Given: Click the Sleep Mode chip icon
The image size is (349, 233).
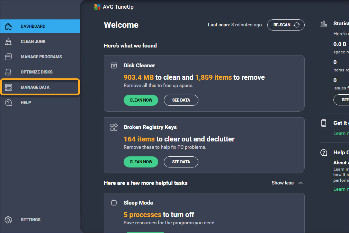Looking at the screenshot, I should pos(114,203).
